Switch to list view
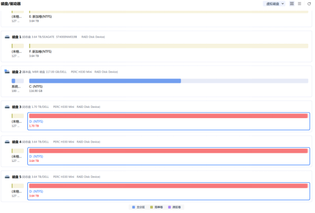Screen dimensions: 315x213 click(x=300, y=3)
